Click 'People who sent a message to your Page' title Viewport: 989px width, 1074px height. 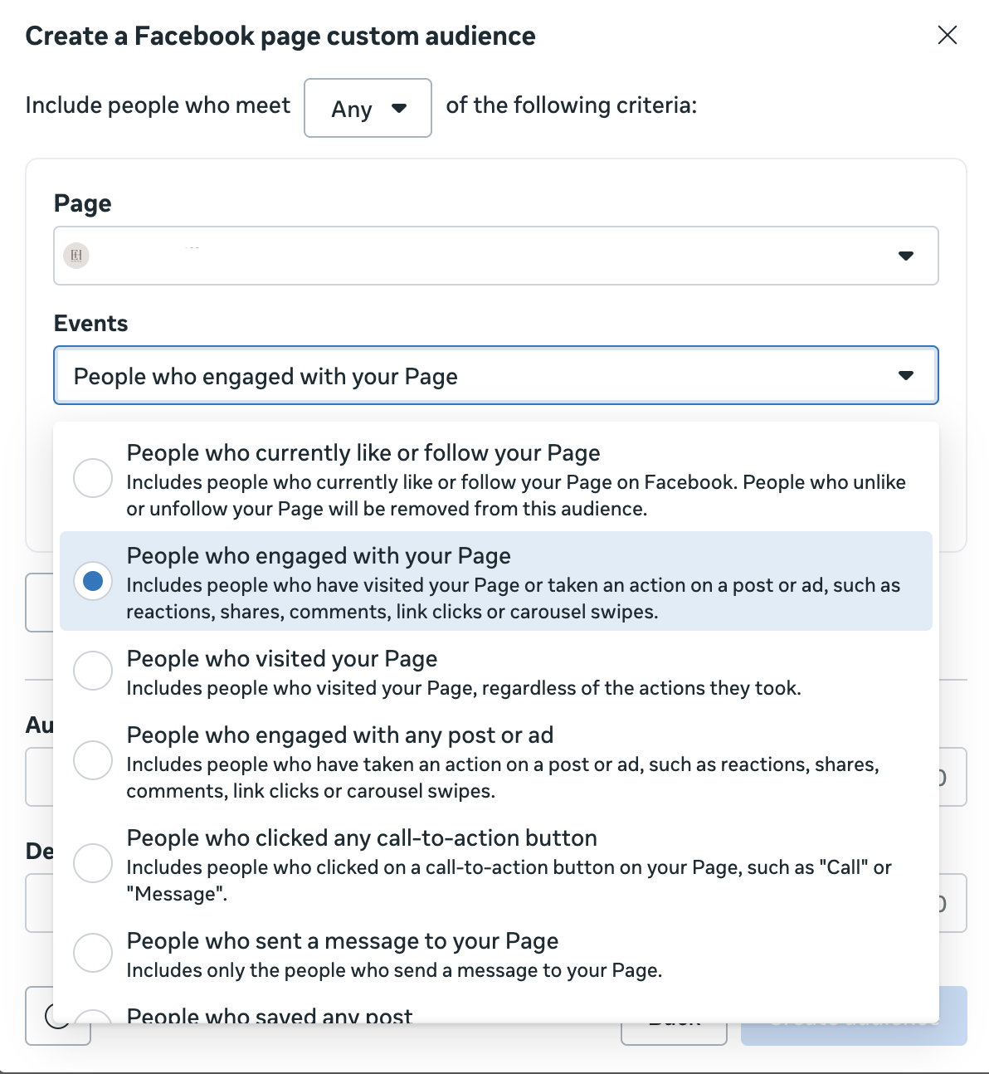[x=342, y=941]
